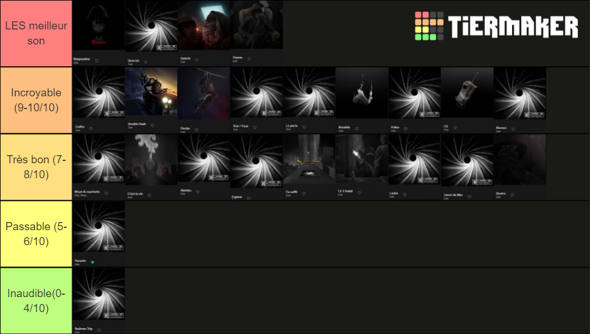Select the Double Dash car cover thumbnail
This screenshot has height=334, width=590.
pos(151,93)
